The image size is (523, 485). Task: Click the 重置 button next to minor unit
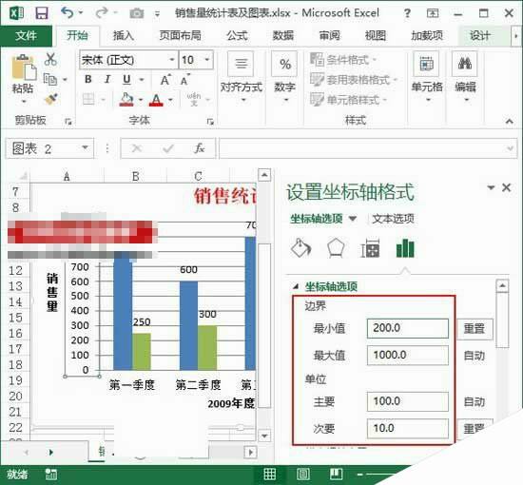coord(475,428)
